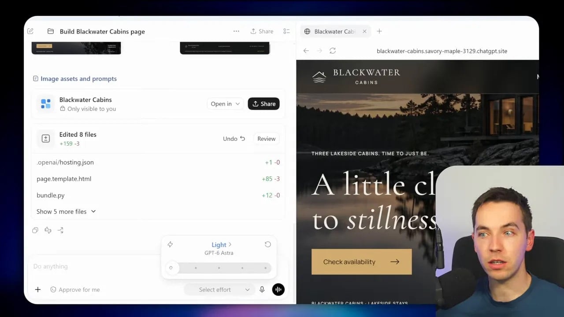The height and width of the screenshot is (317, 564).
Task: Open the 'Open in' dropdown
Action: (x=225, y=104)
